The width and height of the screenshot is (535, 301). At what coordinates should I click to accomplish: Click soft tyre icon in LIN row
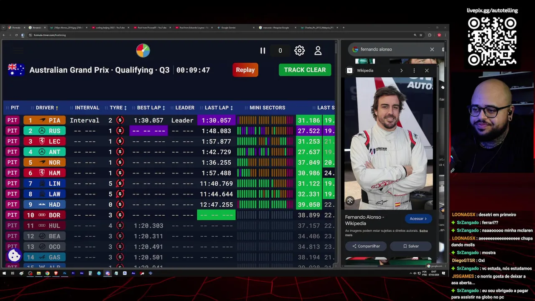point(120,184)
